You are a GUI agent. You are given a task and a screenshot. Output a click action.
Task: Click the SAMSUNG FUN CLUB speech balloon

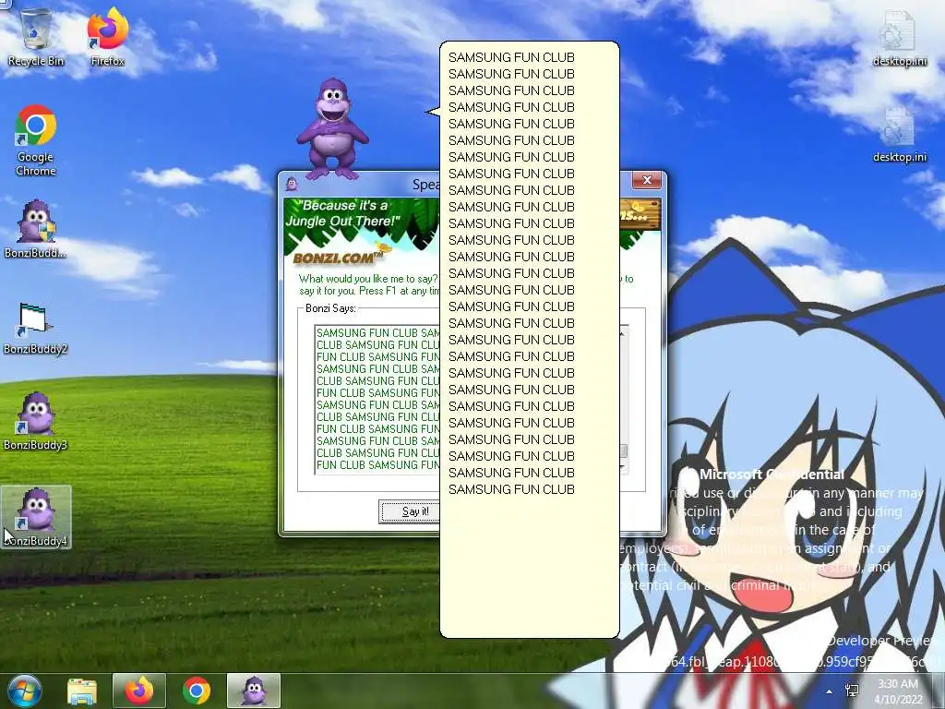(530, 340)
